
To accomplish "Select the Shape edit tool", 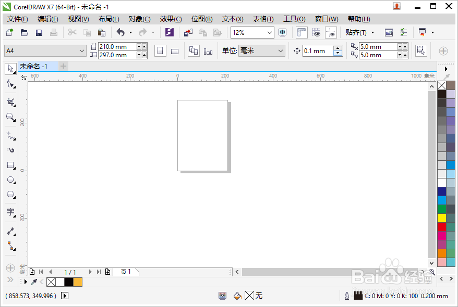I will 11,84.
